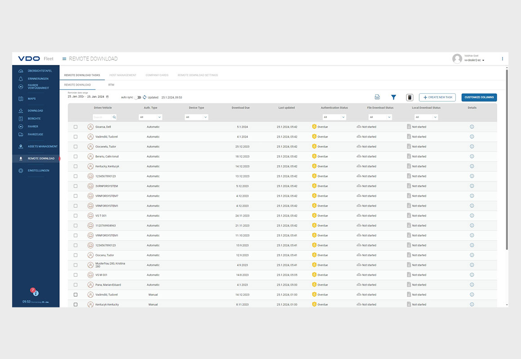Click the Customize Columns button
This screenshot has height=359, width=521.
click(x=479, y=97)
